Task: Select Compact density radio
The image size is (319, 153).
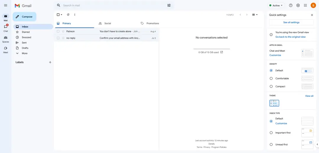Action: [x=271, y=86]
